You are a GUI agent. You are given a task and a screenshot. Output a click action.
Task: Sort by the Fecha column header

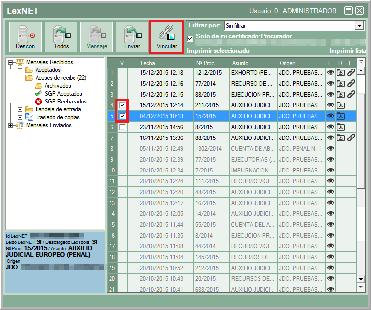pos(148,63)
